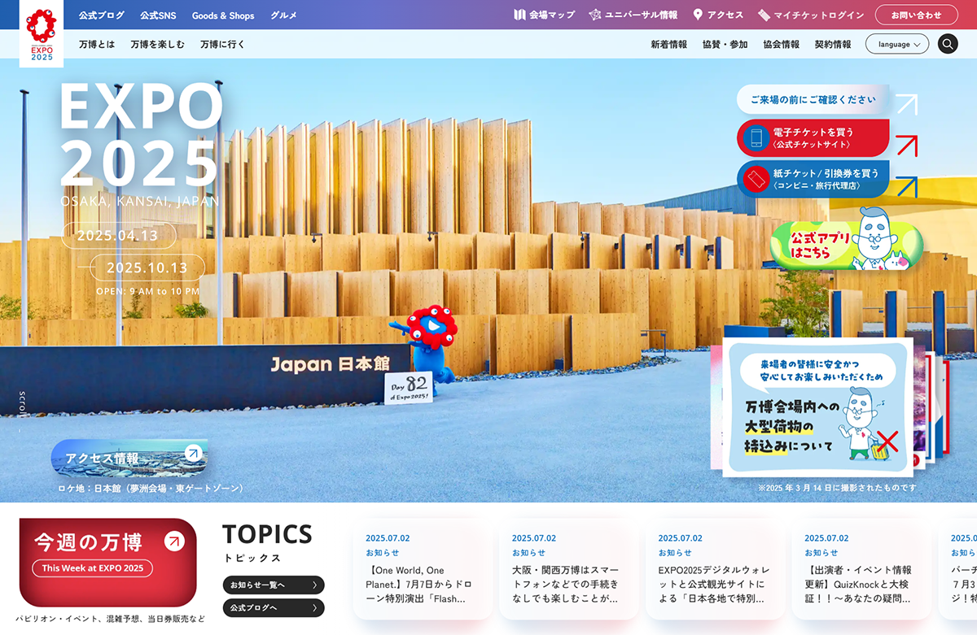Viewport: 977px width, 635px height.
Task: Open the 公式SNS menu item
Action: point(158,15)
